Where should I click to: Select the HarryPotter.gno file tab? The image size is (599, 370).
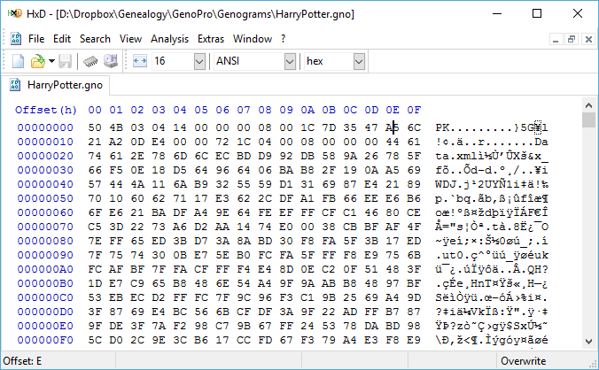pos(56,85)
